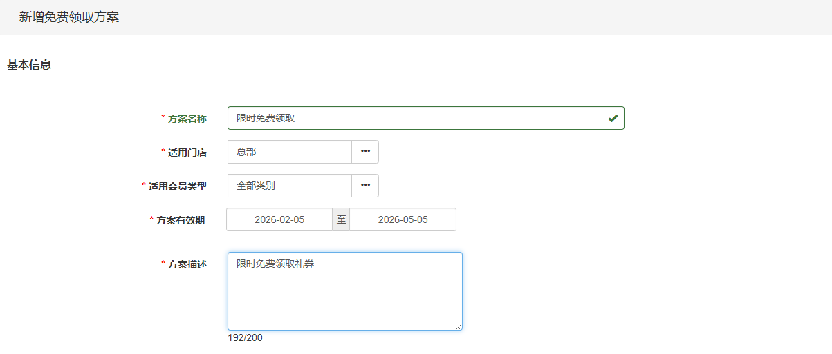Click the 方案名称 field label
This screenshot has width=832, height=354.
click(187, 119)
